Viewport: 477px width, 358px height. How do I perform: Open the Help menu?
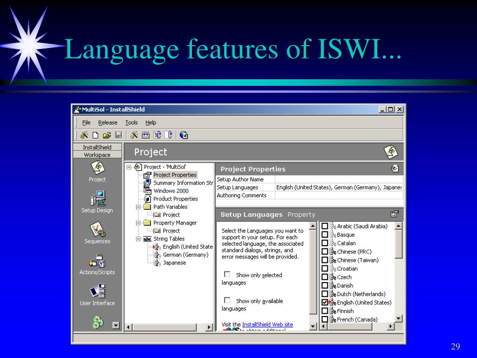(x=150, y=123)
